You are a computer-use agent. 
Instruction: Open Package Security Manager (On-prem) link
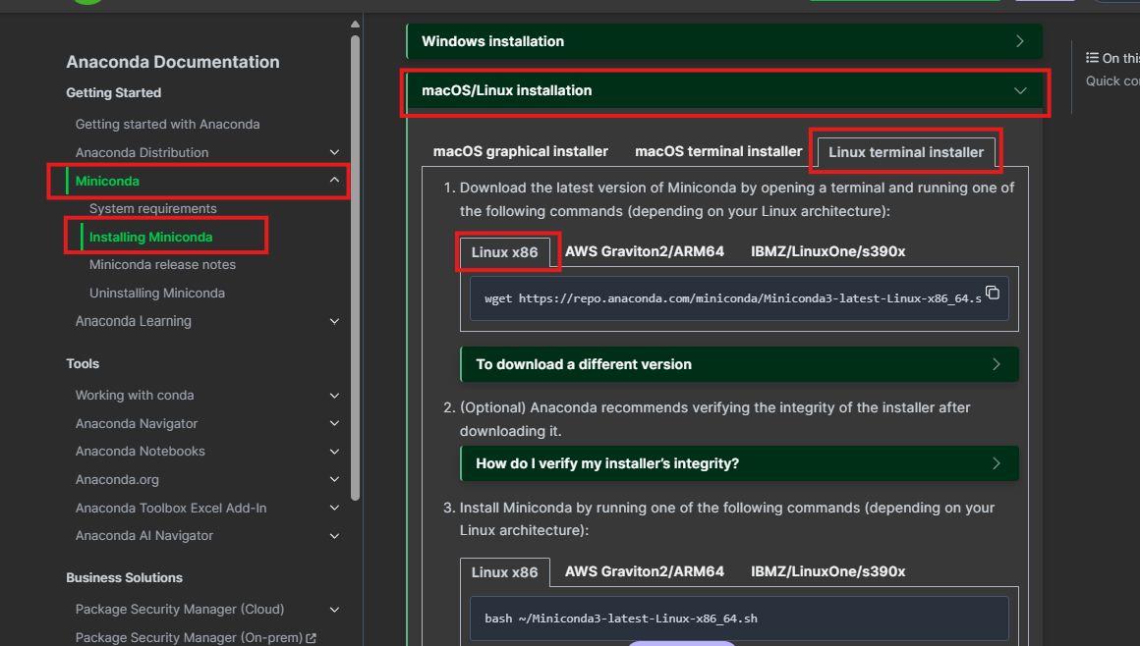189,637
